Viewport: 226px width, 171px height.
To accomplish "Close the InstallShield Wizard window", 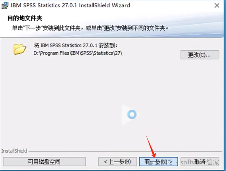I will 217,6.
